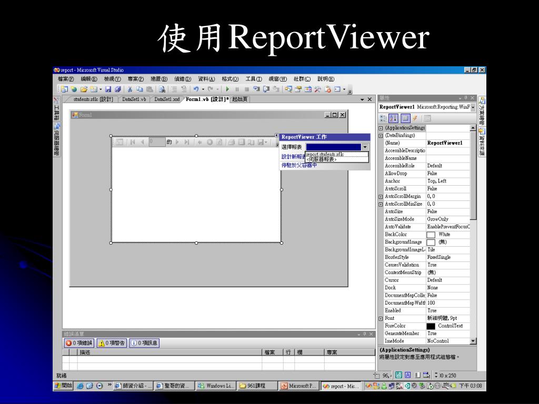Open the 偵錯(D) menu

(183, 79)
